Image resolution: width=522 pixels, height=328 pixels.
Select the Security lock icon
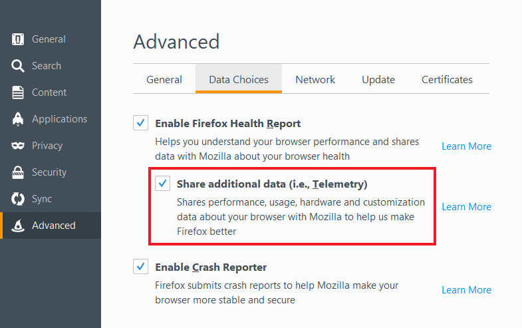[18, 172]
